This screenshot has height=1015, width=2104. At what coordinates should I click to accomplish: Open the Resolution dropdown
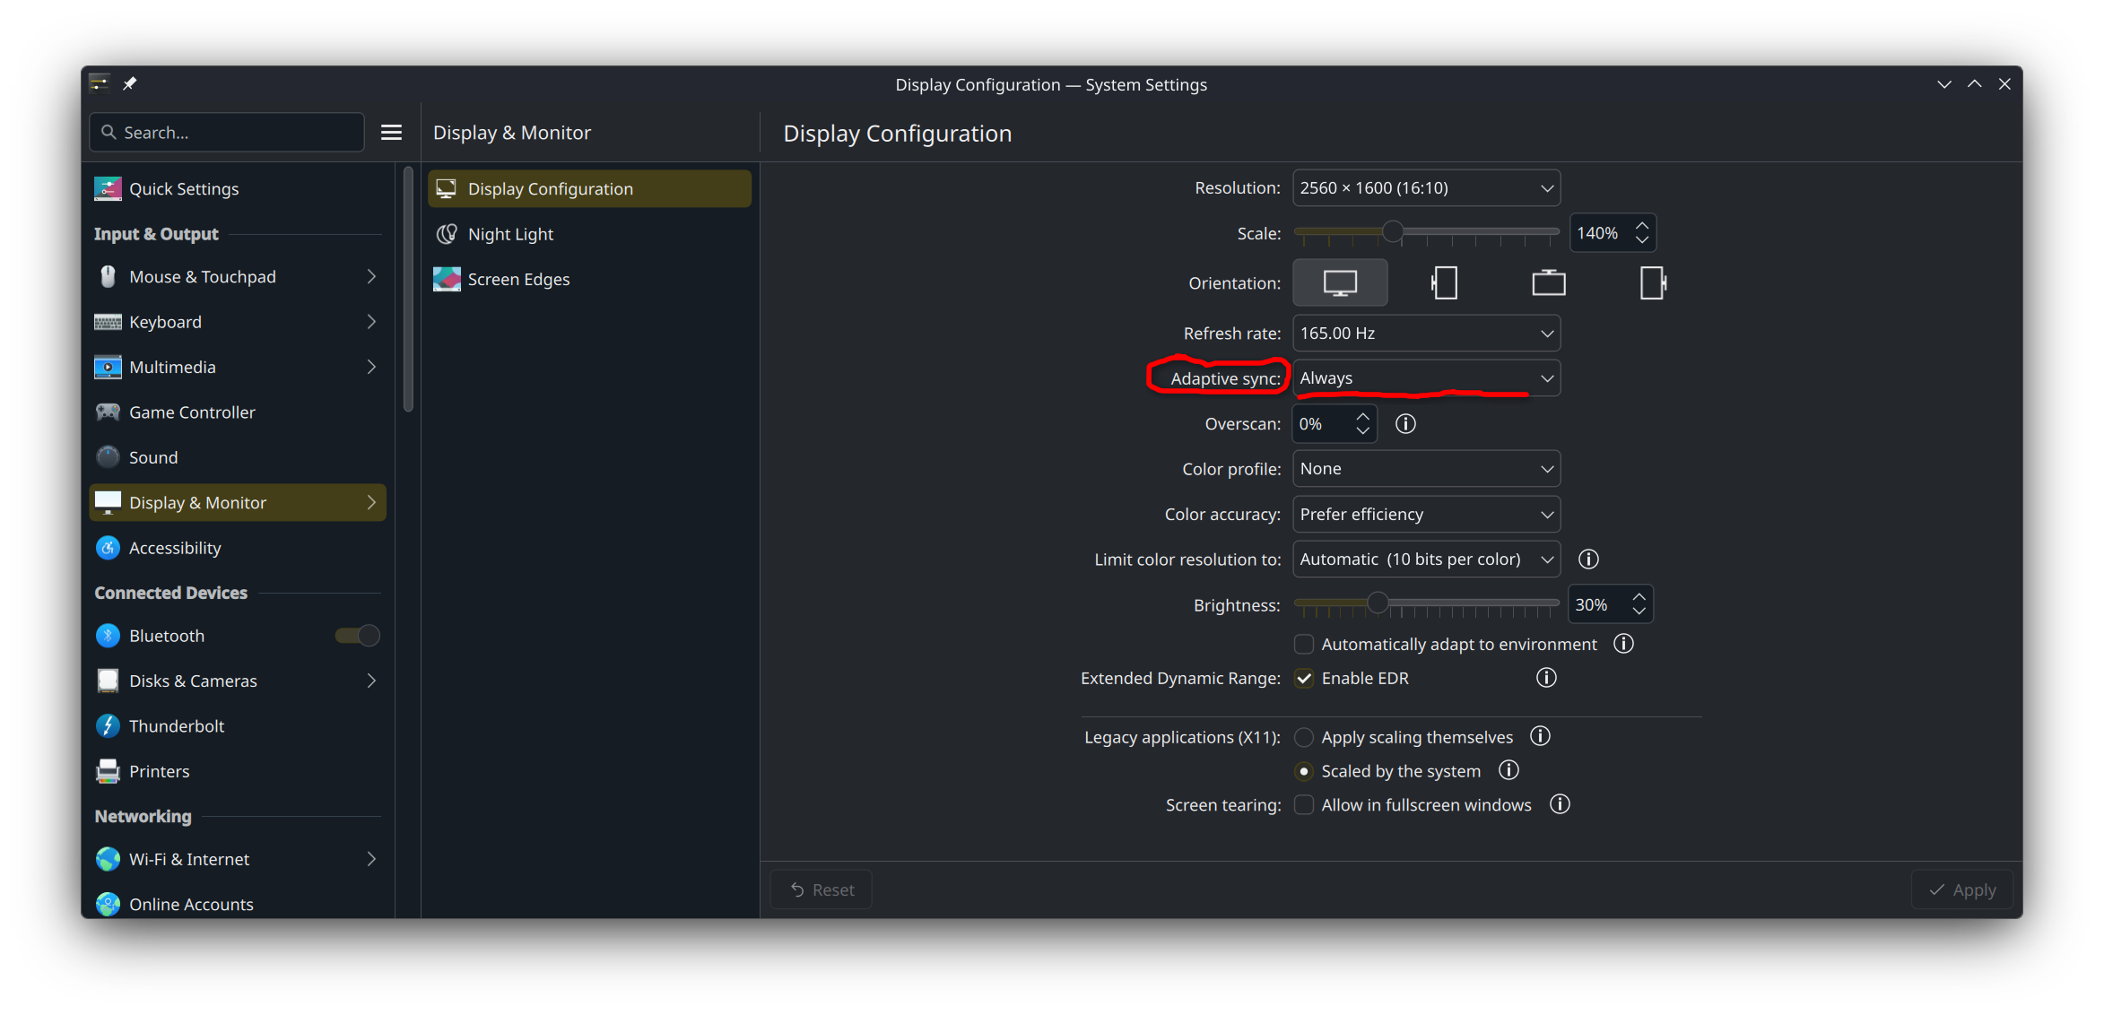1426,188
